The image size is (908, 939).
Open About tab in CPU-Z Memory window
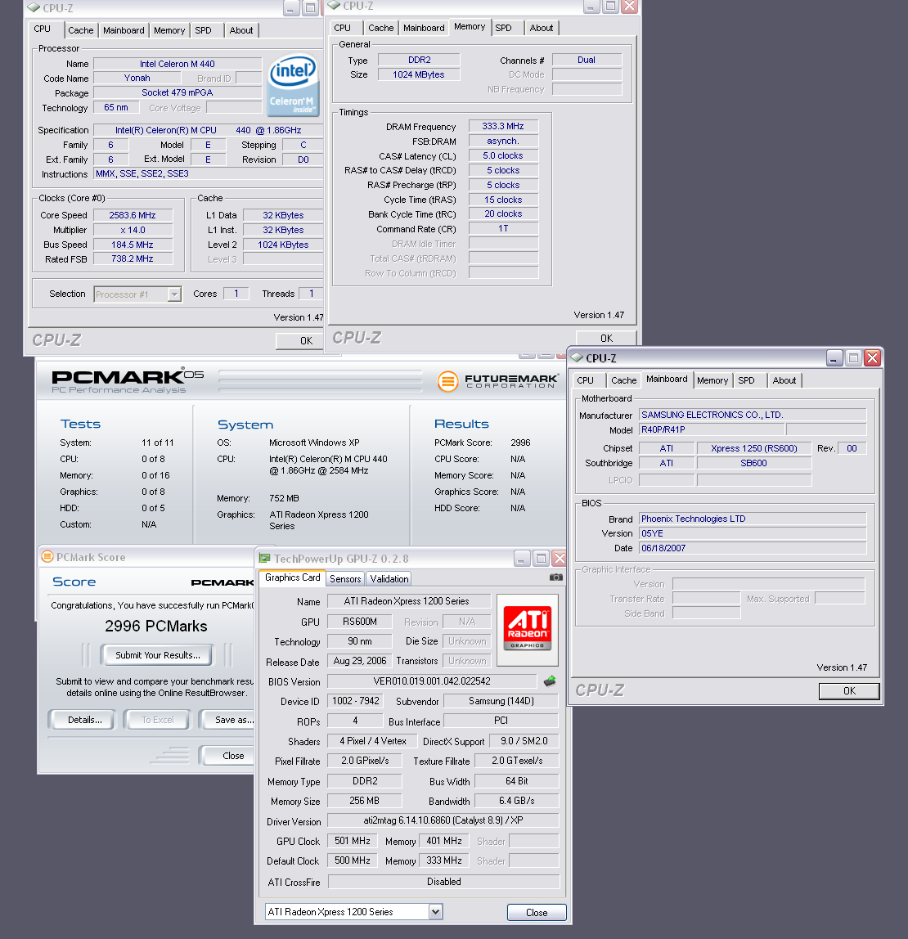click(x=542, y=28)
